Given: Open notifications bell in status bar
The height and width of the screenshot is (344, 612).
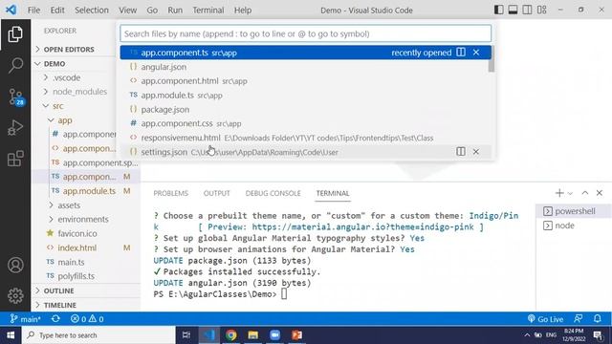Looking at the screenshot, I should pyautogui.click(x=597, y=319).
